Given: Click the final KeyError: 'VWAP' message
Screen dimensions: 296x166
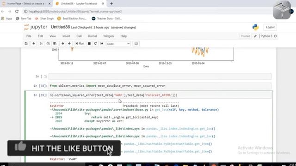Looking at the screenshot, I should coord(64,159).
